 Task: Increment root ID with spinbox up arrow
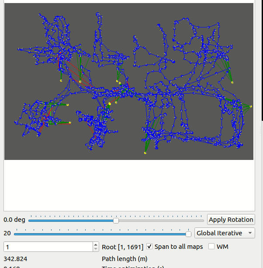tap(96, 244)
